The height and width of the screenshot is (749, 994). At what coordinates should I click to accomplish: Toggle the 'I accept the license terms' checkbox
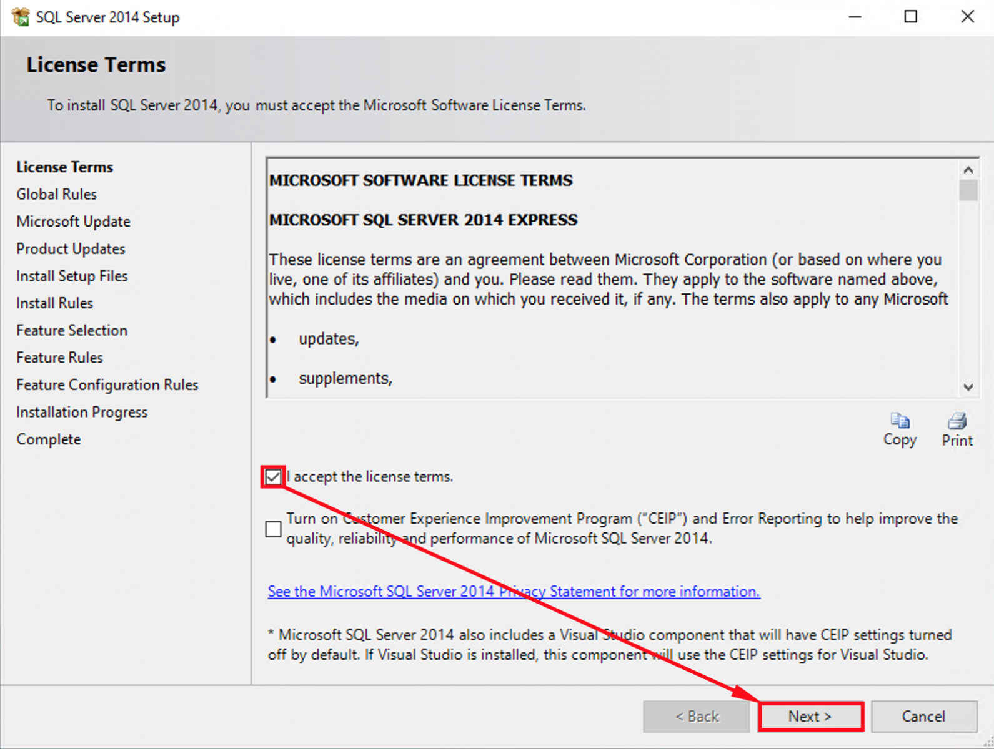click(x=273, y=477)
